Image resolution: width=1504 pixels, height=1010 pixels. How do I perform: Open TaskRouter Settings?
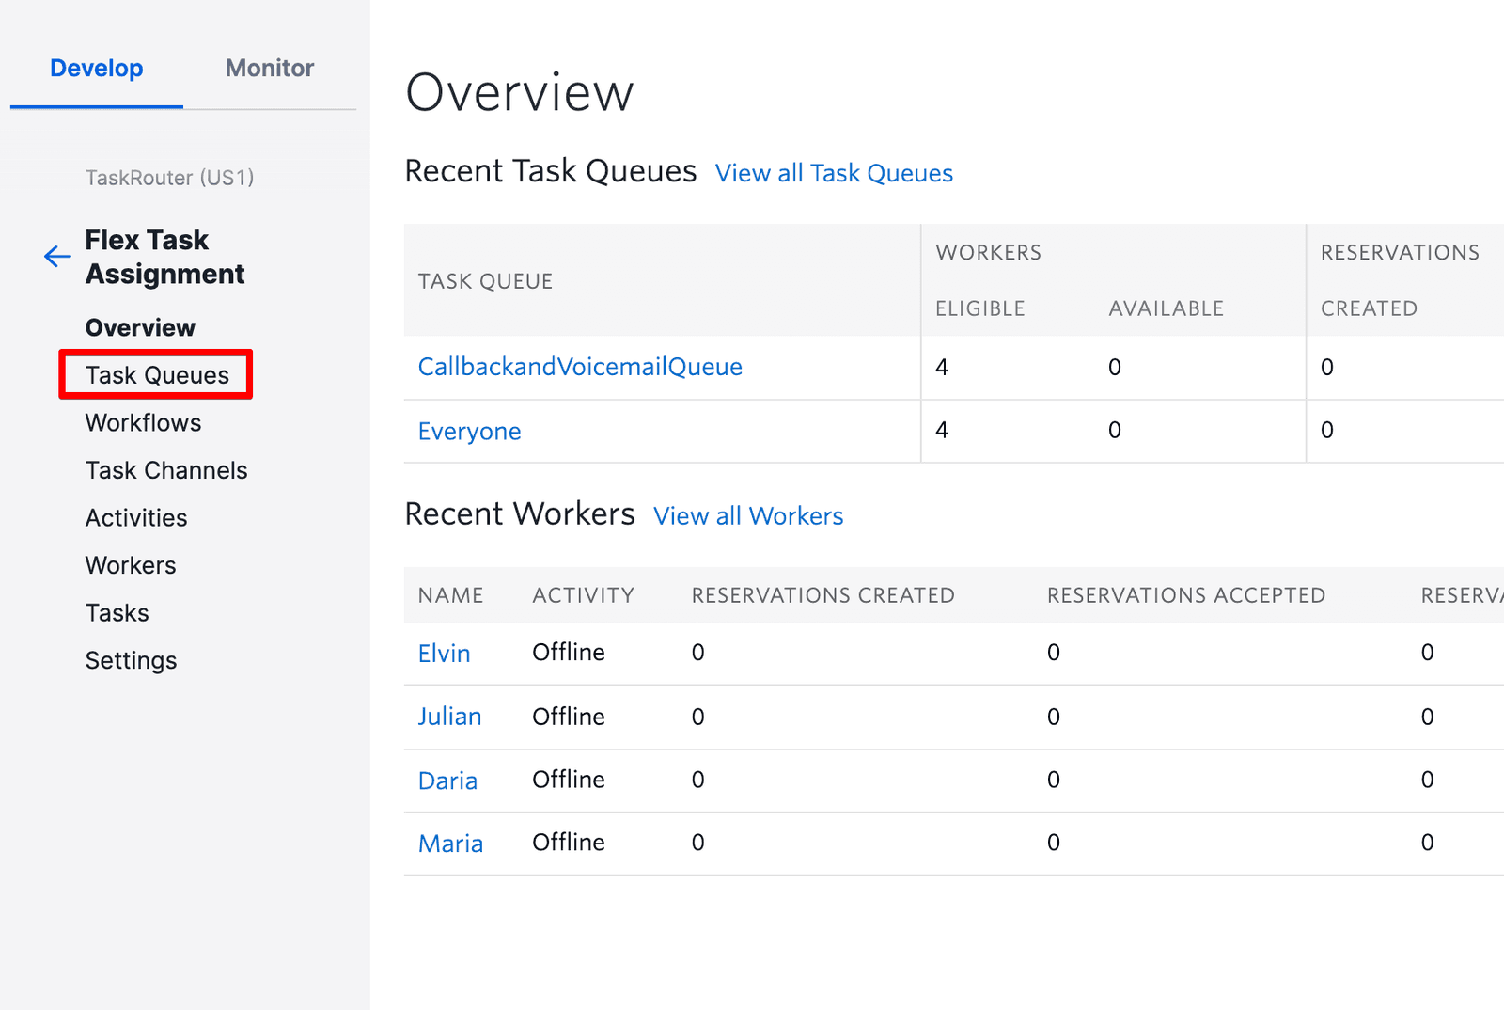[x=131, y=660]
